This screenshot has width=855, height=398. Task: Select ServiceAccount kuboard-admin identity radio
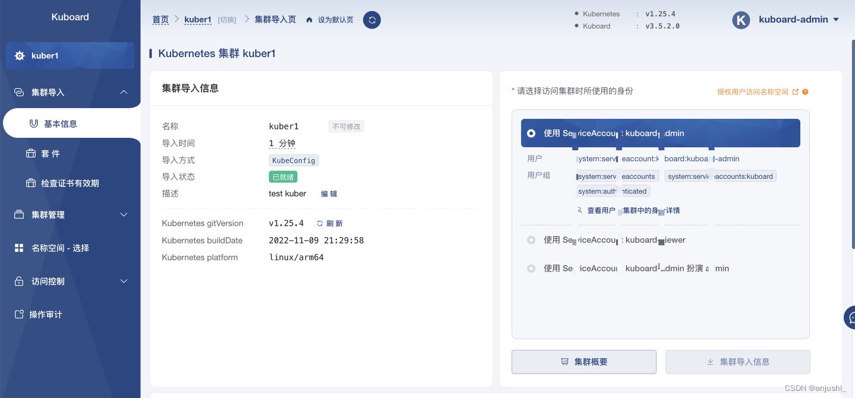click(x=531, y=134)
